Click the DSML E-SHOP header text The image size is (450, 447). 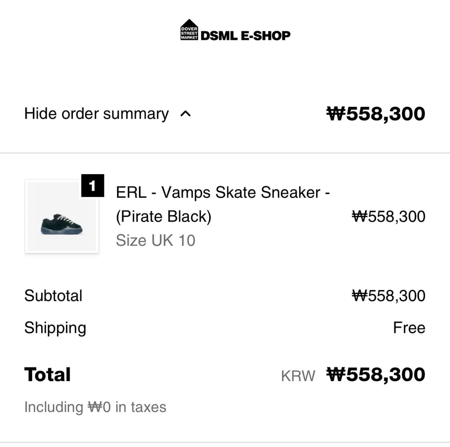[x=246, y=35]
